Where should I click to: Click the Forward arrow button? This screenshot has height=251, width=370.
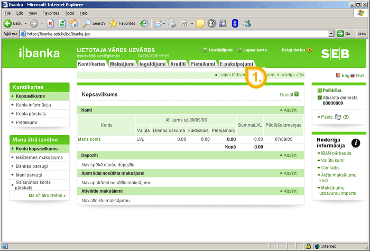pyautogui.click(x=34, y=23)
